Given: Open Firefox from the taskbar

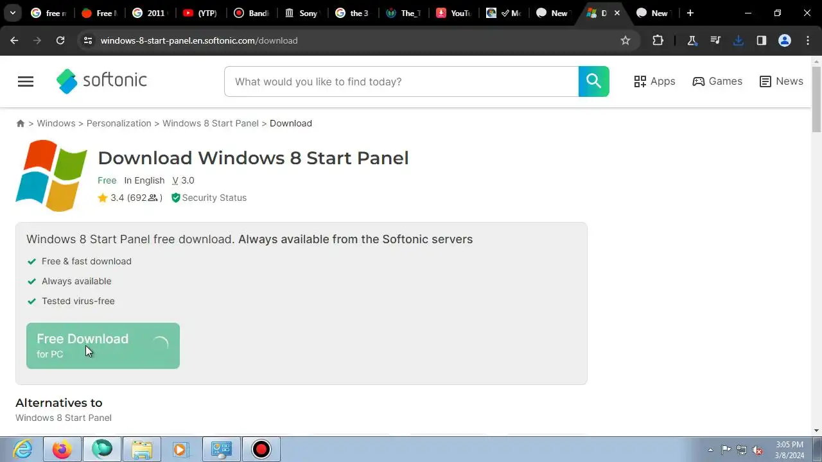Looking at the screenshot, I should tap(62, 449).
